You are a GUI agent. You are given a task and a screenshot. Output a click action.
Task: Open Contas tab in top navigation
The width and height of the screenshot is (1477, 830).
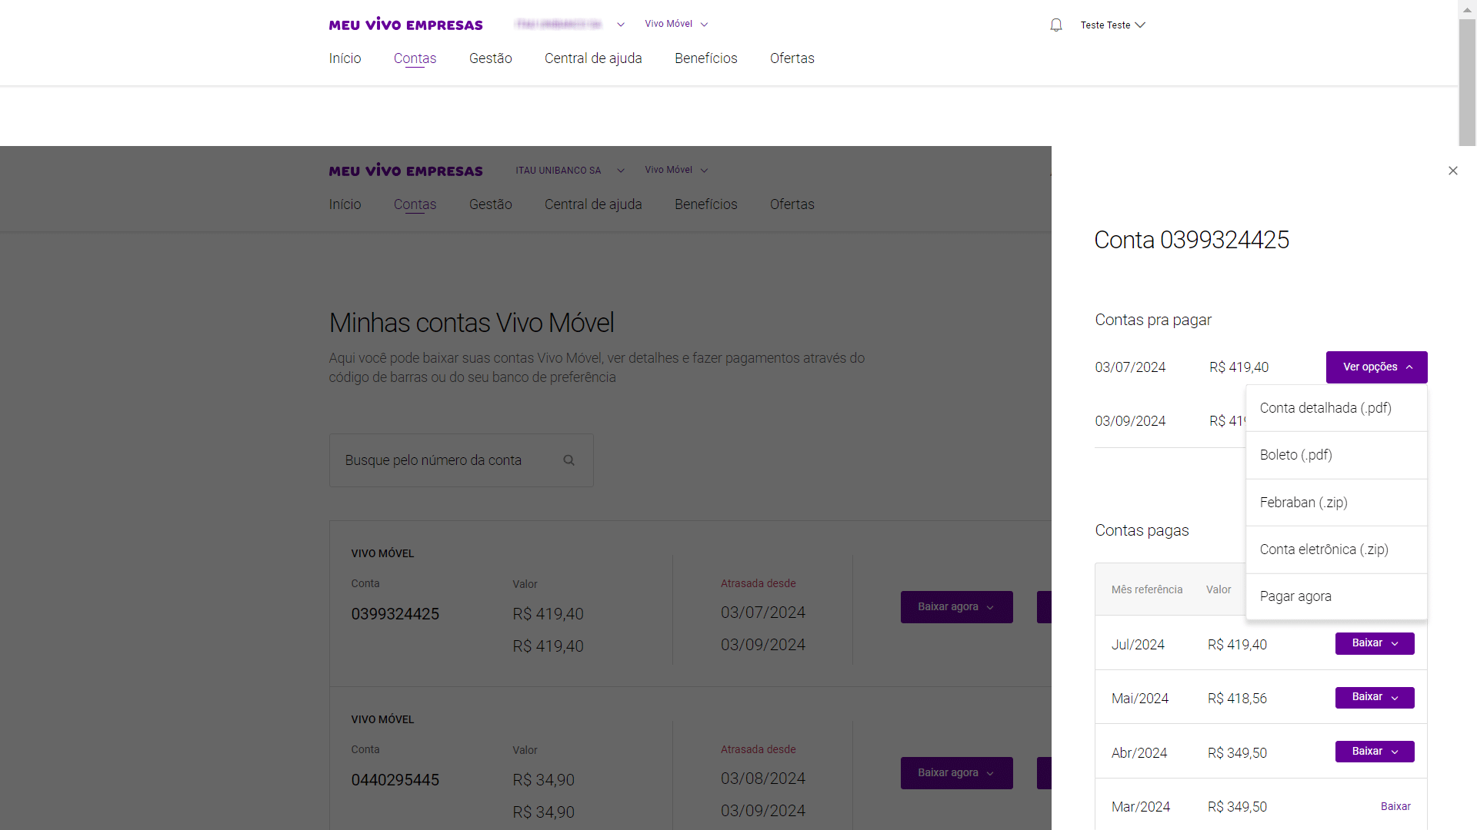point(415,58)
